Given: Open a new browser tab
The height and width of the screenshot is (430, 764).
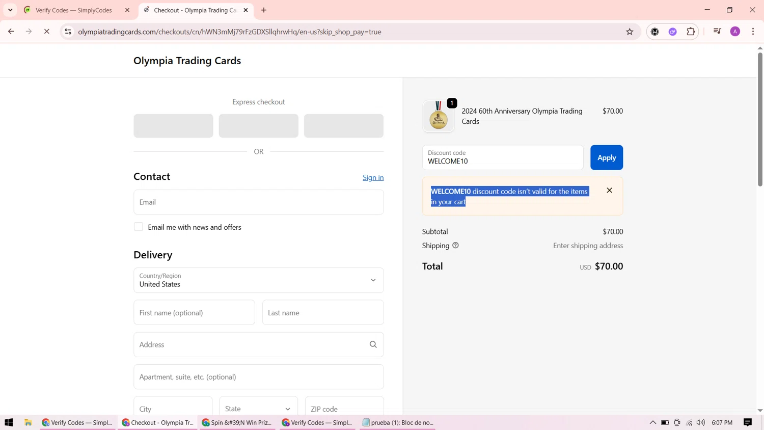Looking at the screenshot, I should pyautogui.click(x=264, y=10).
